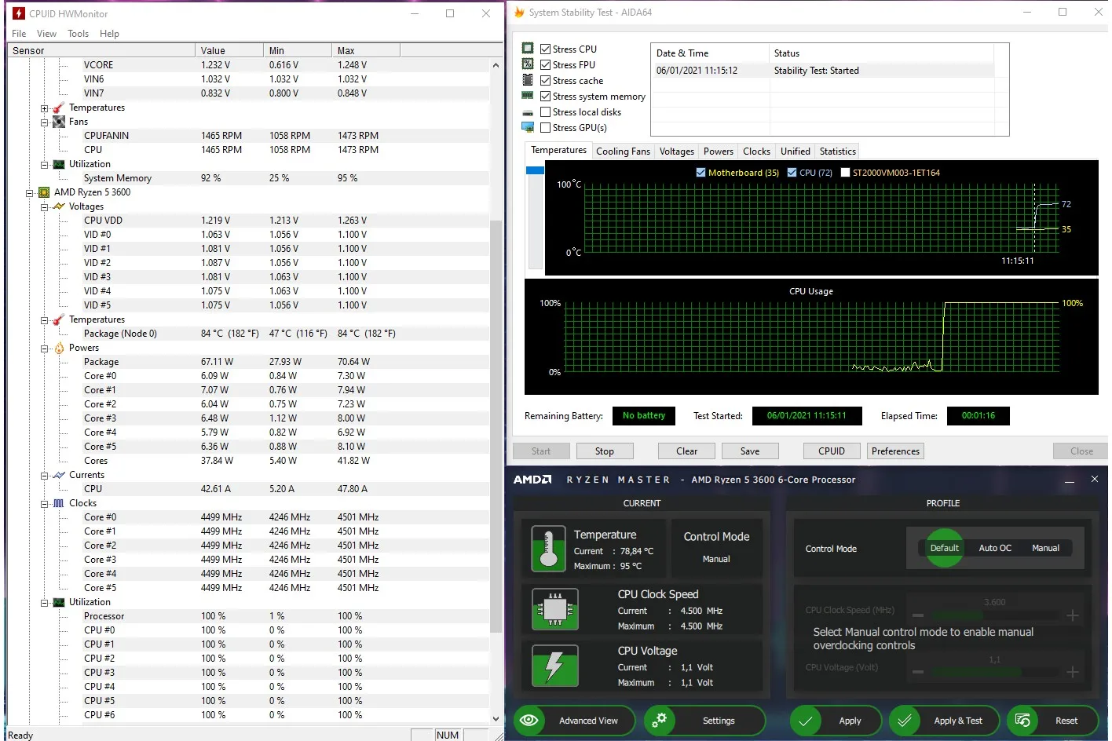The width and height of the screenshot is (1112, 741).
Task: Collapse the Currents tree node
Action: click(44, 476)
